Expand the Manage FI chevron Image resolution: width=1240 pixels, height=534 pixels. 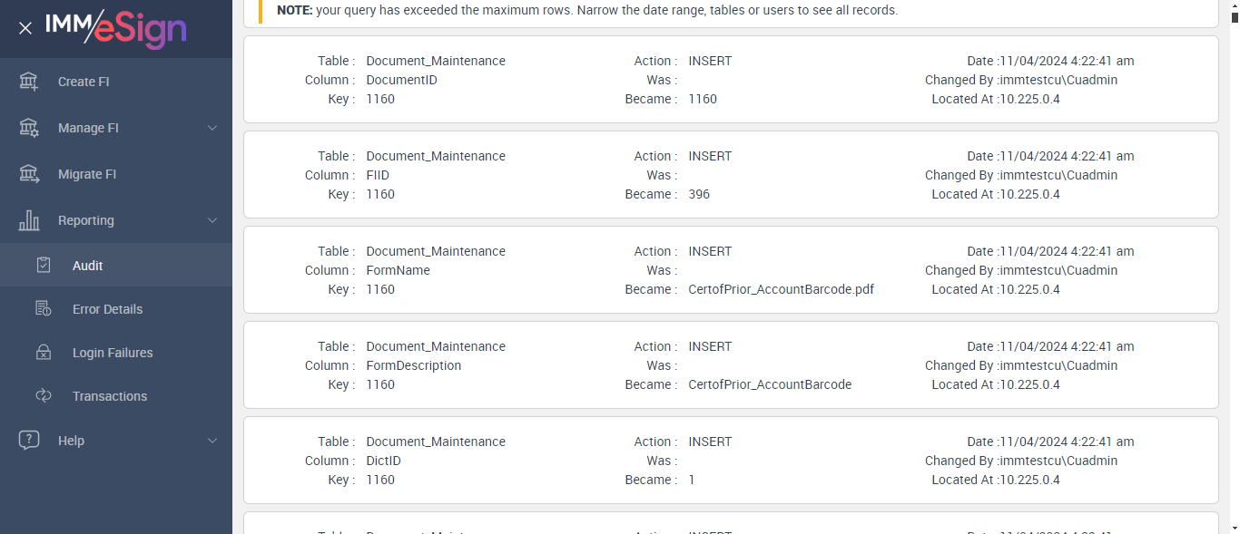[212, 128]
